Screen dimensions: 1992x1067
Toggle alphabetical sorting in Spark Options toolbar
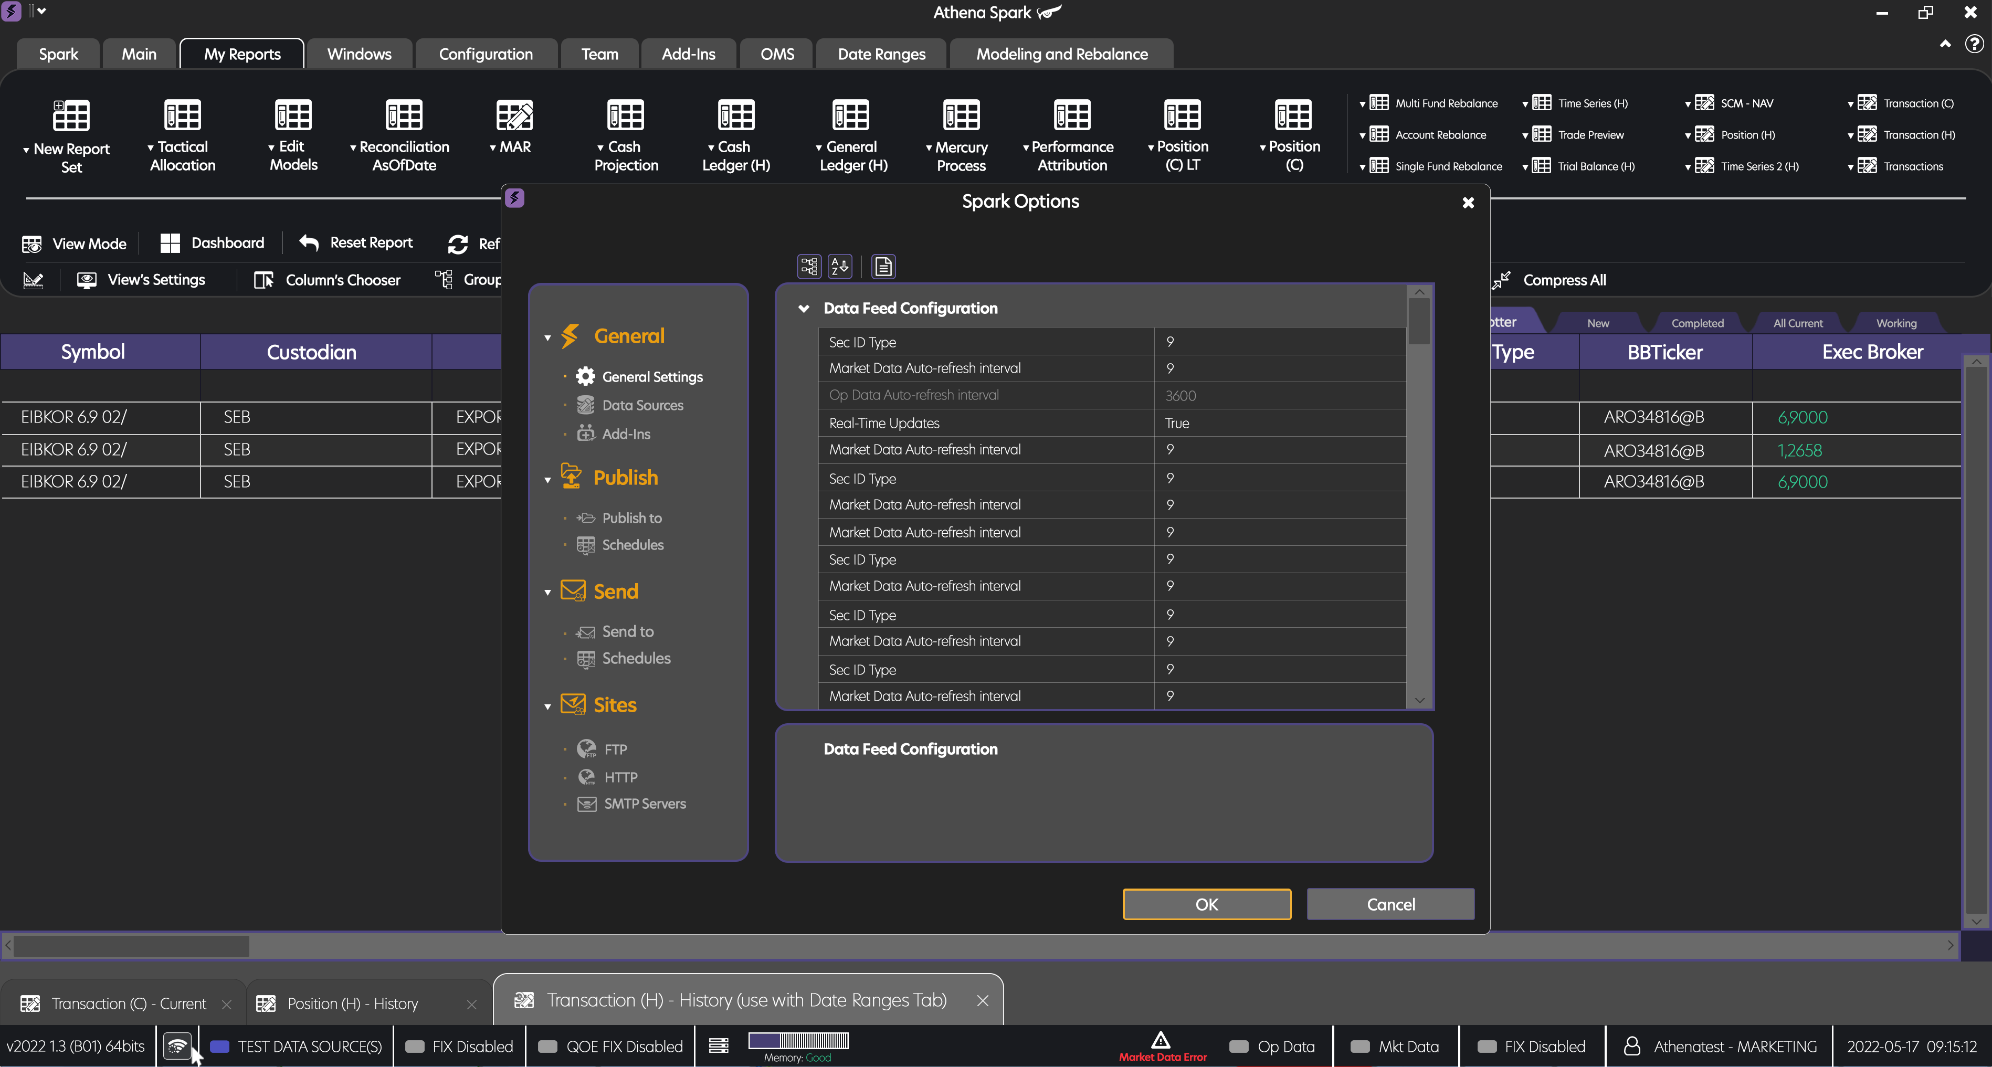840,266
